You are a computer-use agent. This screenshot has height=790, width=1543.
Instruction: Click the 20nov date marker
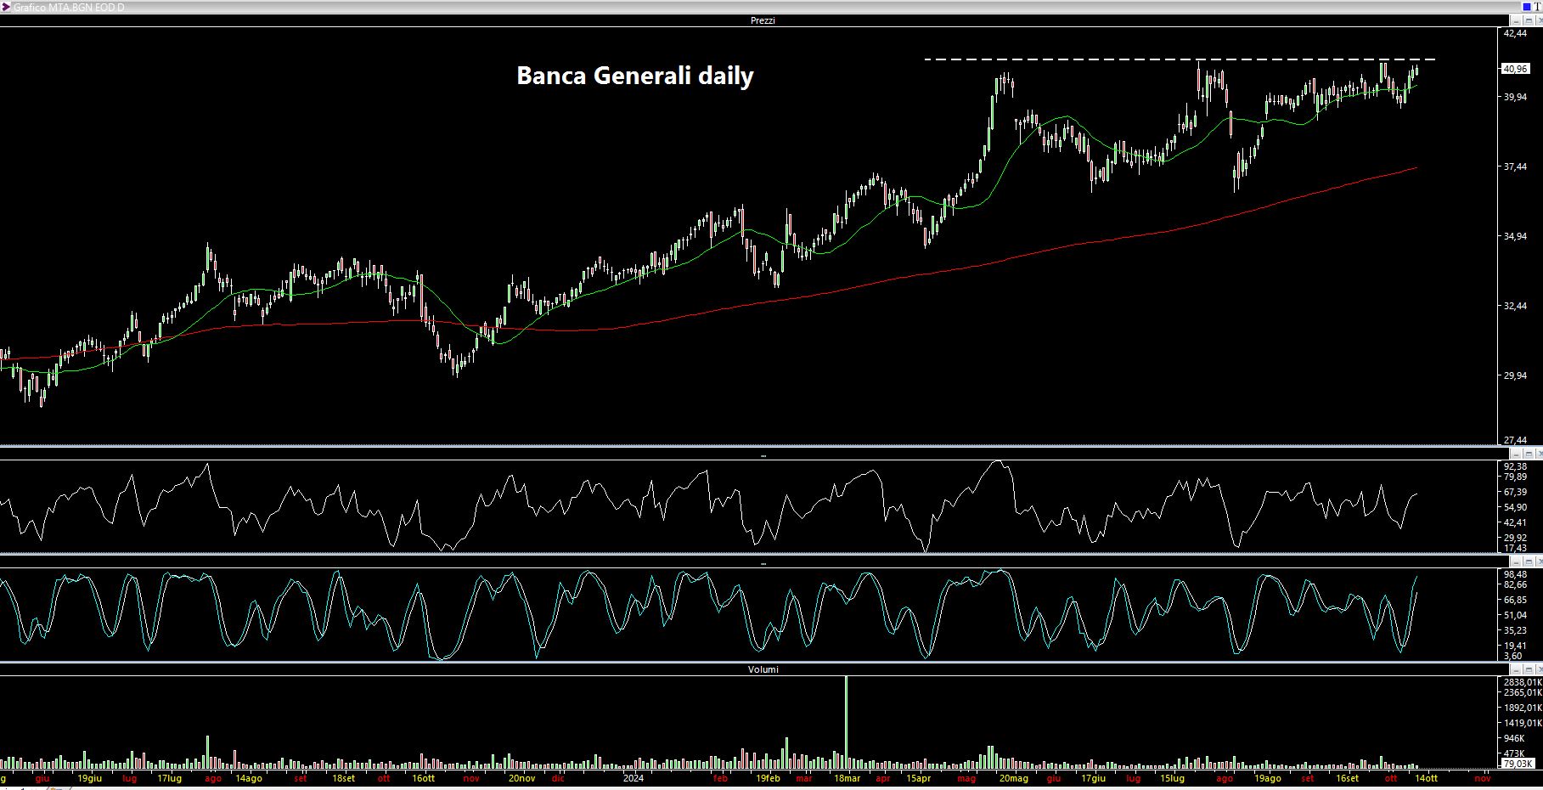tap(522, 778)
